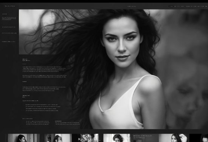Select the first sidebar heading link
This screenshot has height=142, width=208.
click(x=4, y=14)
